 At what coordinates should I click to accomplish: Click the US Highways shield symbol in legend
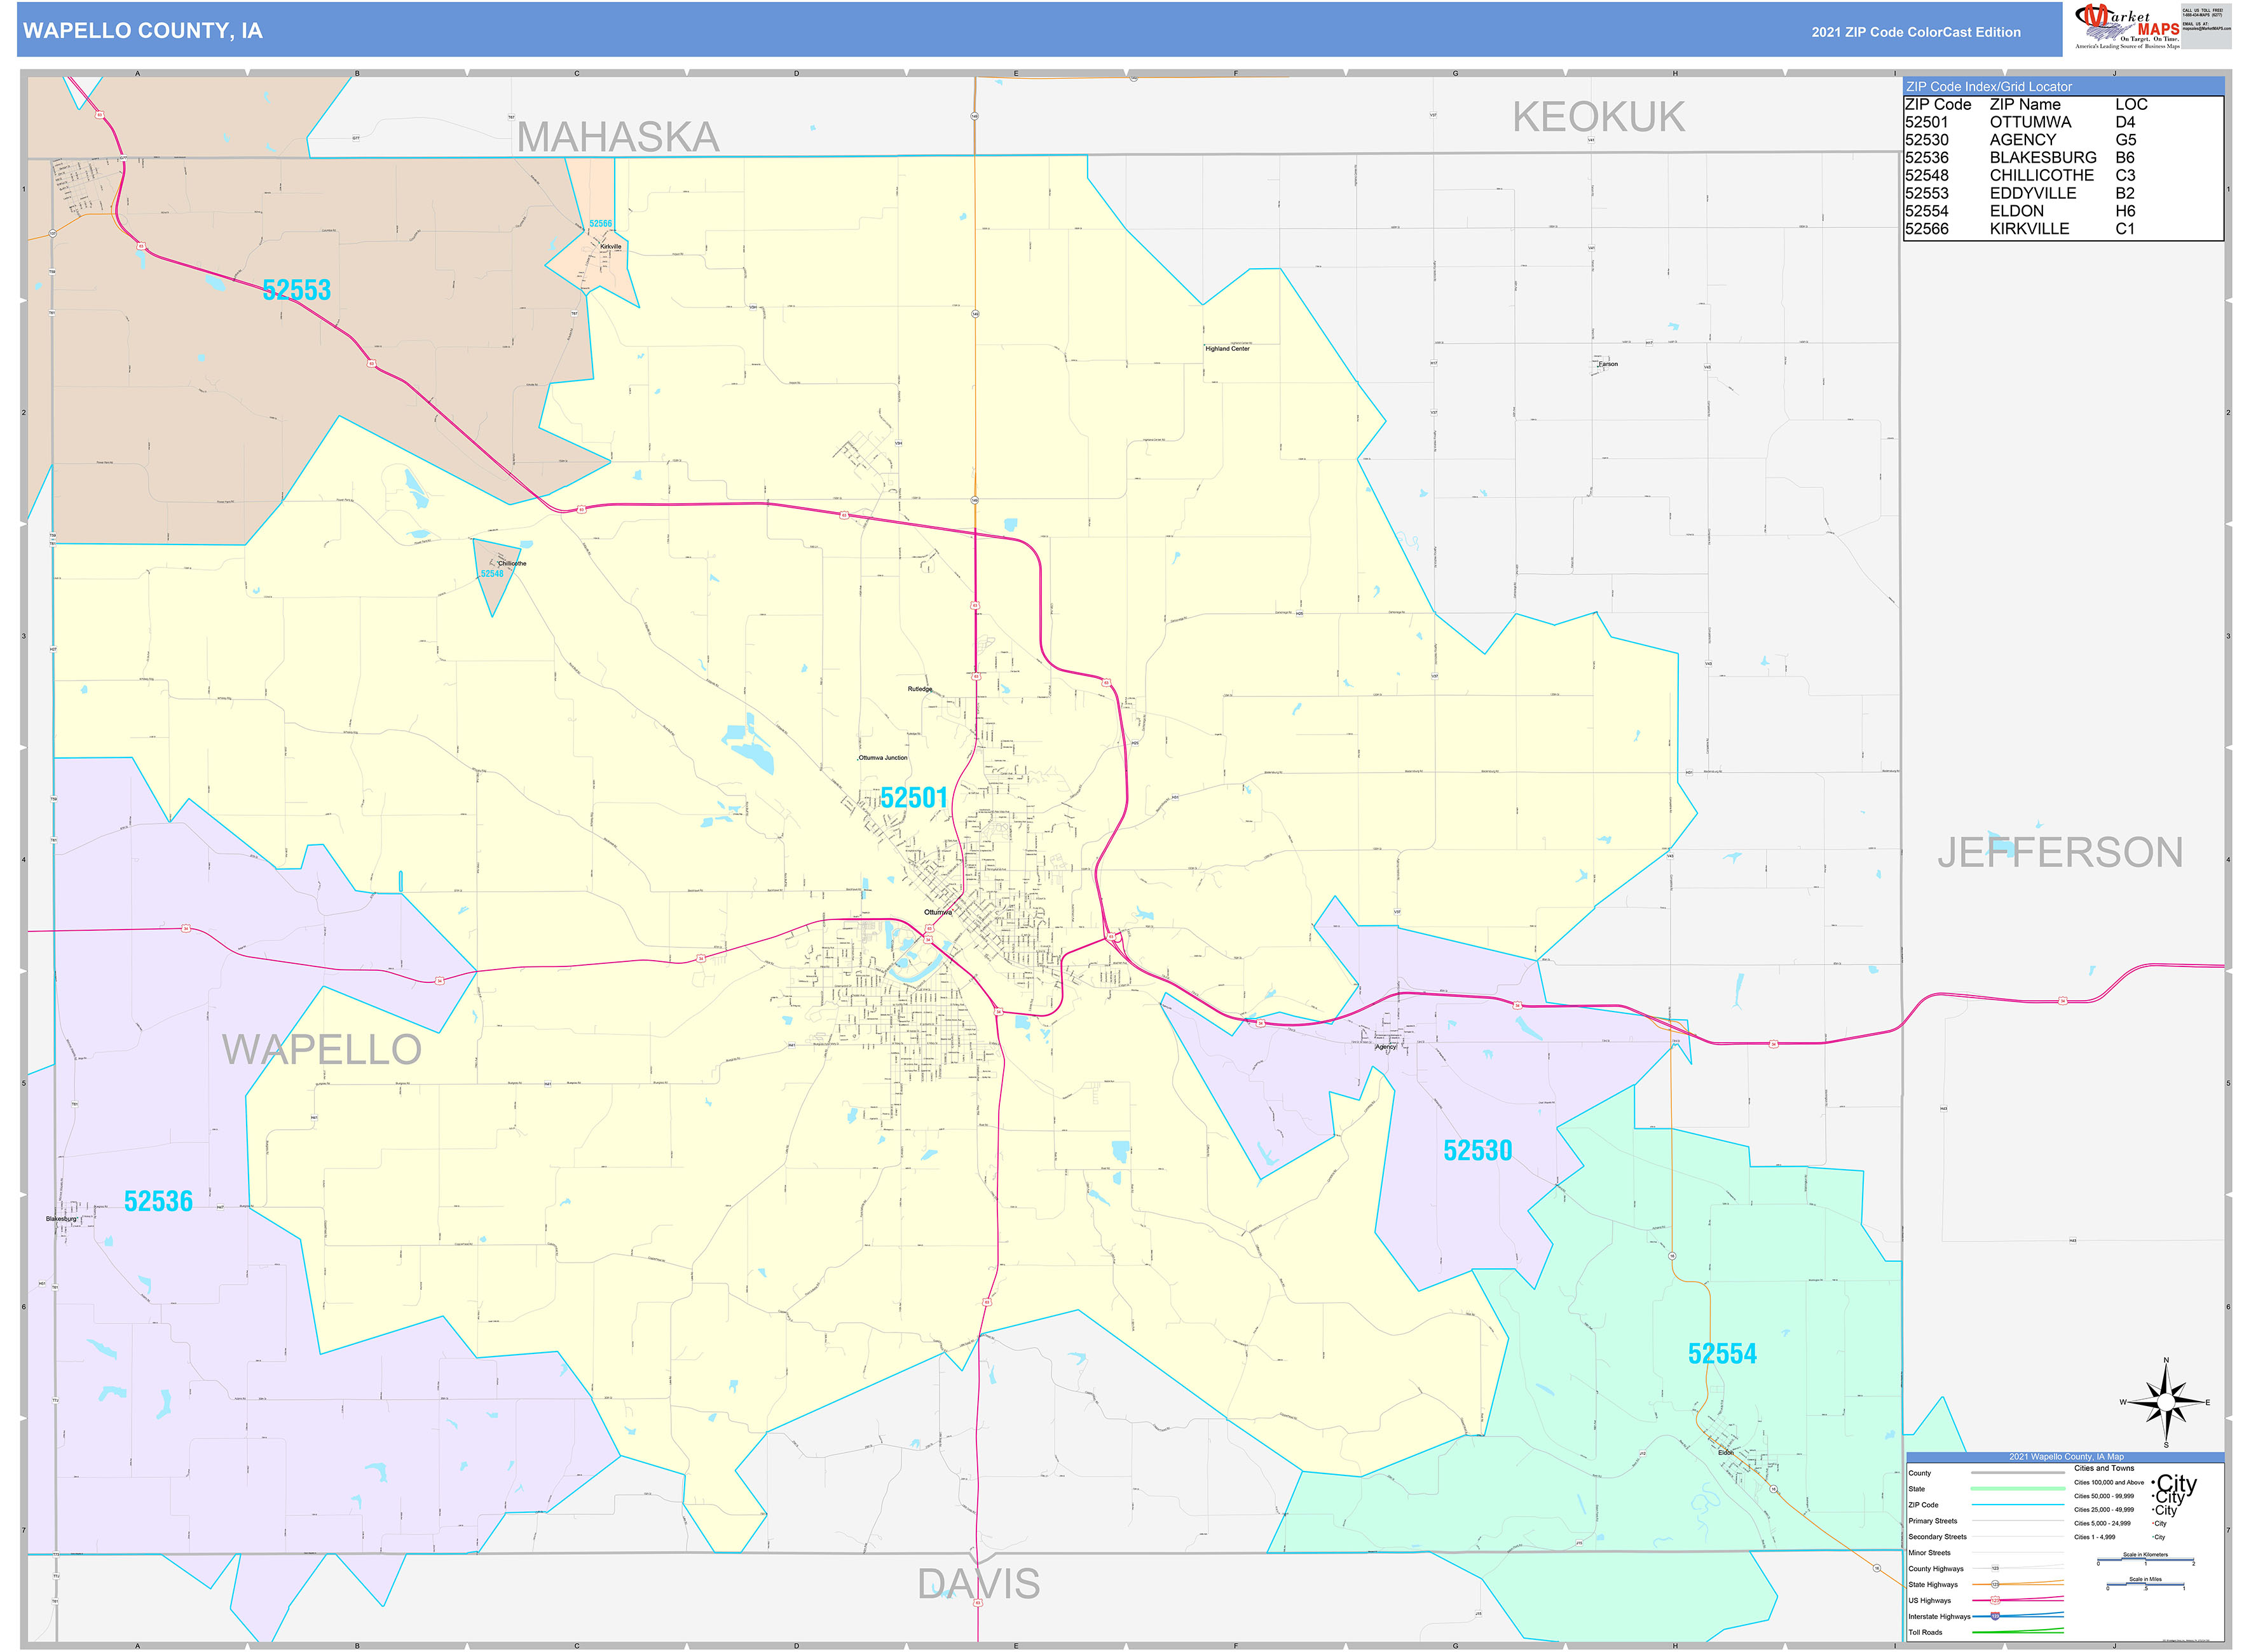click(x=1995, y=1600)
